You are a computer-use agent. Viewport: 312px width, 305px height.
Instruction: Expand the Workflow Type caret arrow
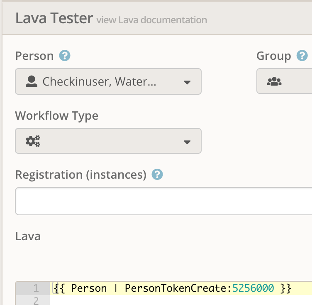[x=187, y=142]
